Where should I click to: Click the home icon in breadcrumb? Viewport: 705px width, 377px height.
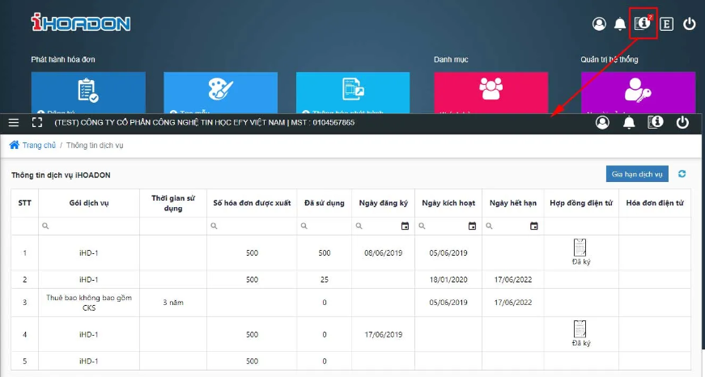[x=15, y=145]
